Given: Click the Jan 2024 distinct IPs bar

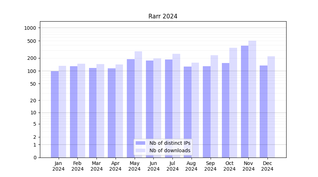Looking at the screenshot, I should coord(55,114).
